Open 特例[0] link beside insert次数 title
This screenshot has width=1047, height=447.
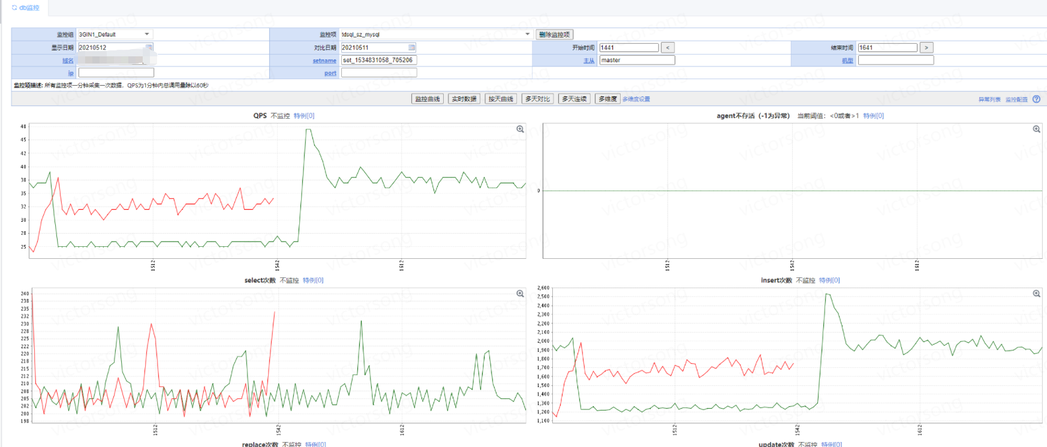(829, 280)
